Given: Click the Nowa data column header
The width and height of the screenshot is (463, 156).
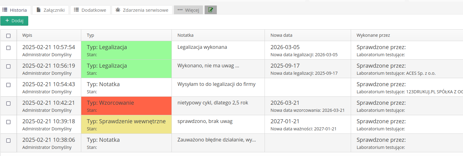Looking at the screenshot, I should (x=281, y=35).
